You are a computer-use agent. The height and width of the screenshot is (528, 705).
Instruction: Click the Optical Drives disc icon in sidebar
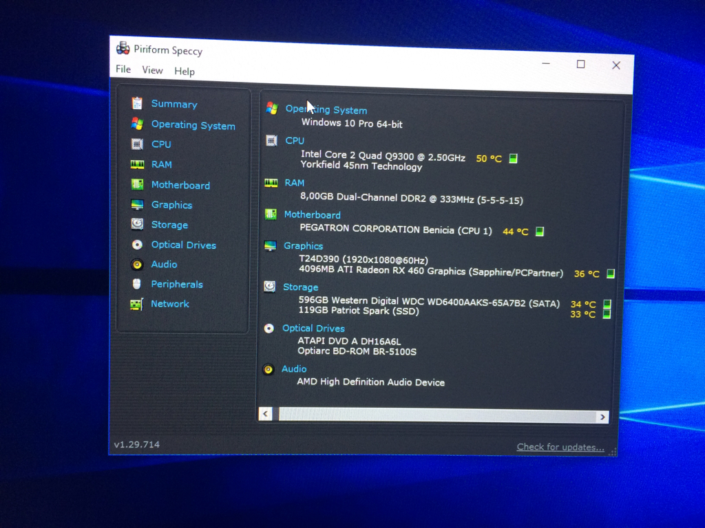click(137, 244)
